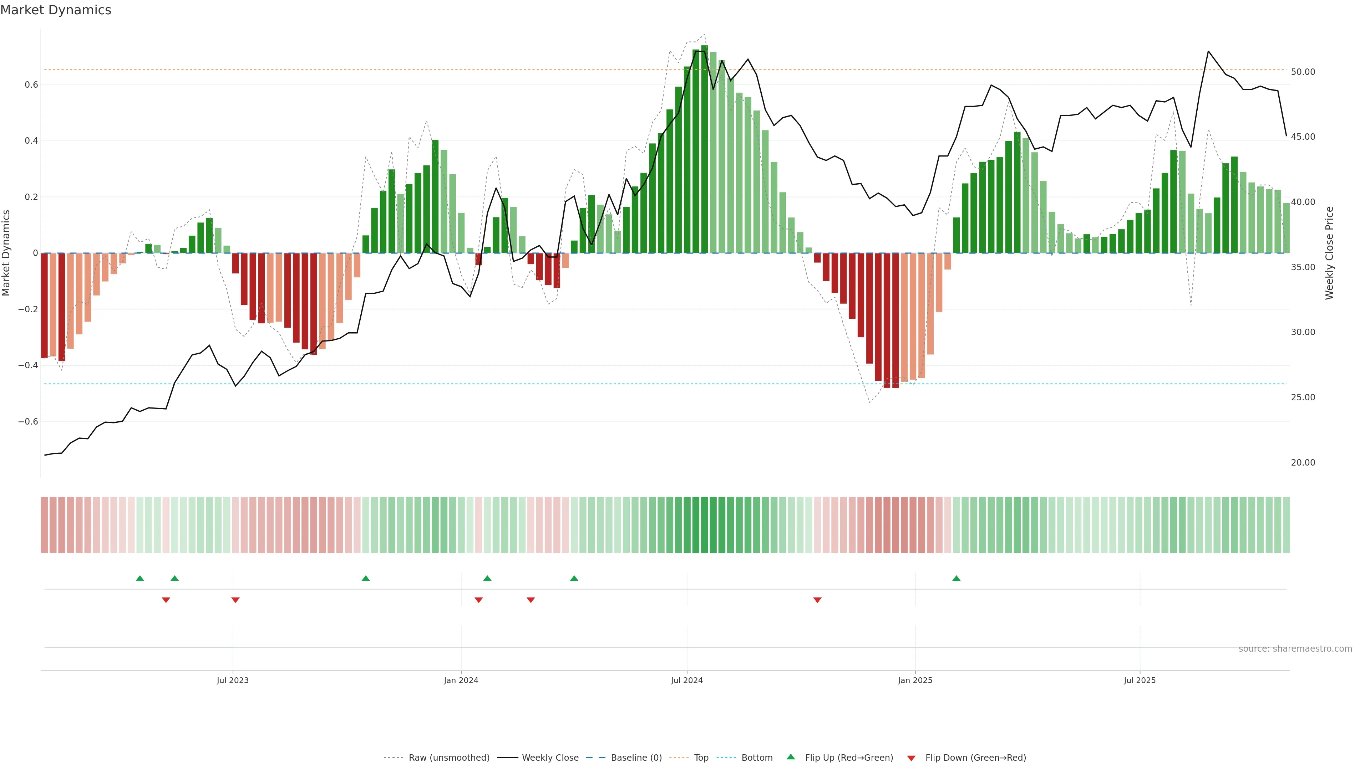Click the green flip-up marker just after Jan 2025

tap(956, 578)
